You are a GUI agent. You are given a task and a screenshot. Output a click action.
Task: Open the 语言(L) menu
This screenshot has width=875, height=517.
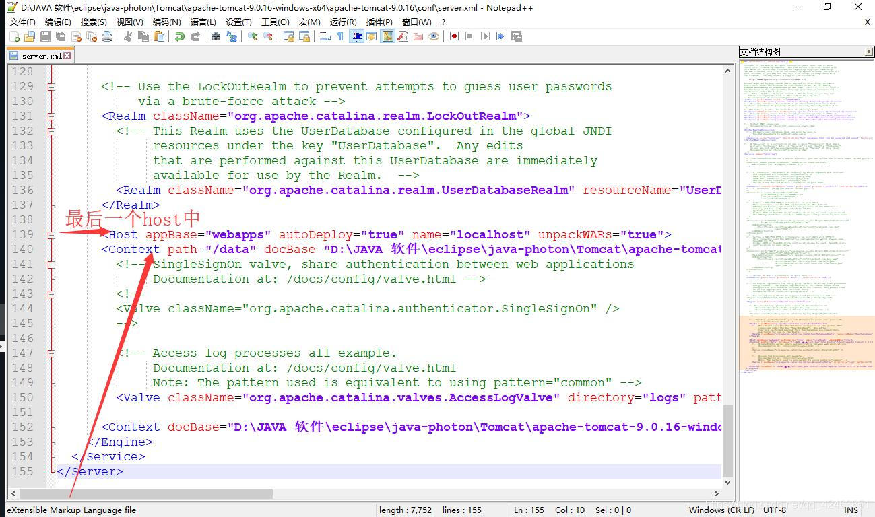[203, 22]
